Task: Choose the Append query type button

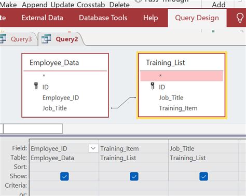Action: (35, 5)
